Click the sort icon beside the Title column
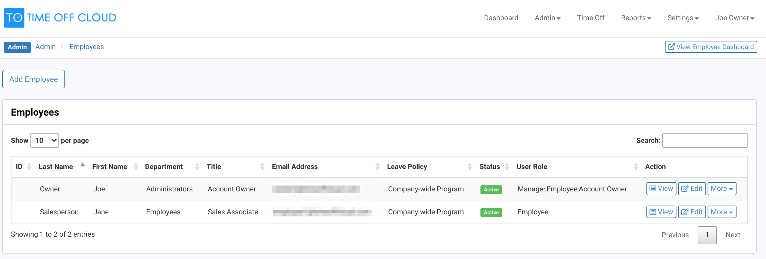 pos(262,166)
